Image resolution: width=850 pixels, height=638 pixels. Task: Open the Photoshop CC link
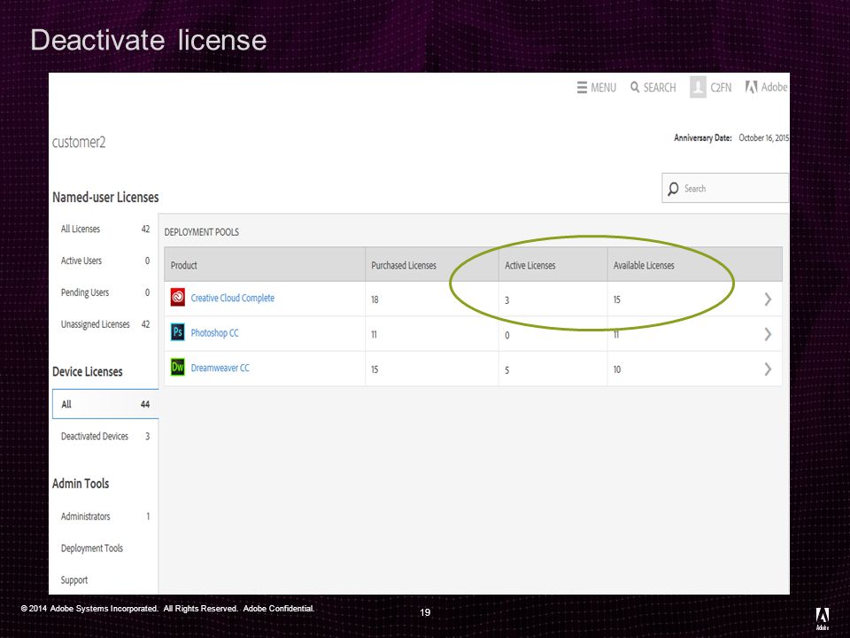click(x=214, y=333)
